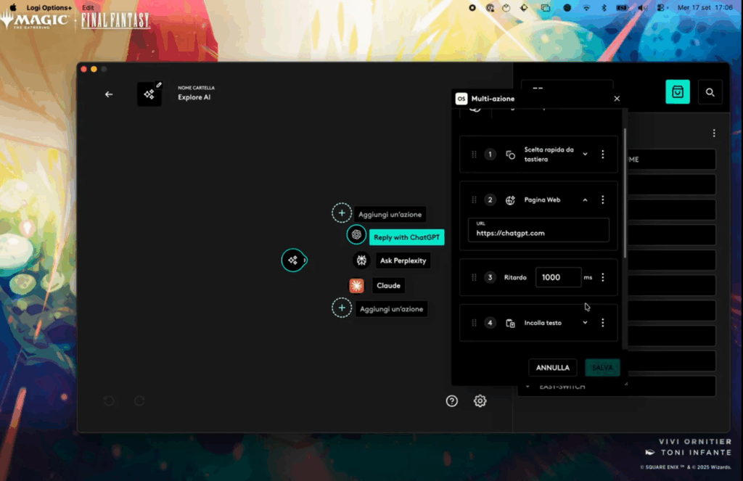Open the search magnifier icon

coord(710,92)
